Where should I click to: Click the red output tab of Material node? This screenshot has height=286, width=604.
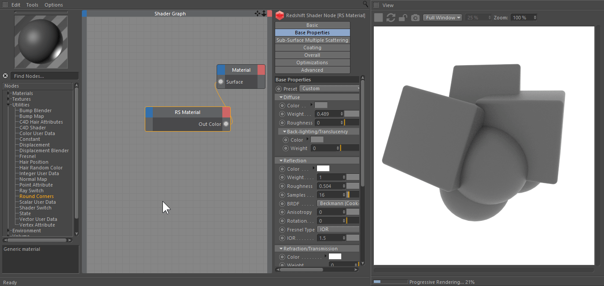(x=261, y=70)
